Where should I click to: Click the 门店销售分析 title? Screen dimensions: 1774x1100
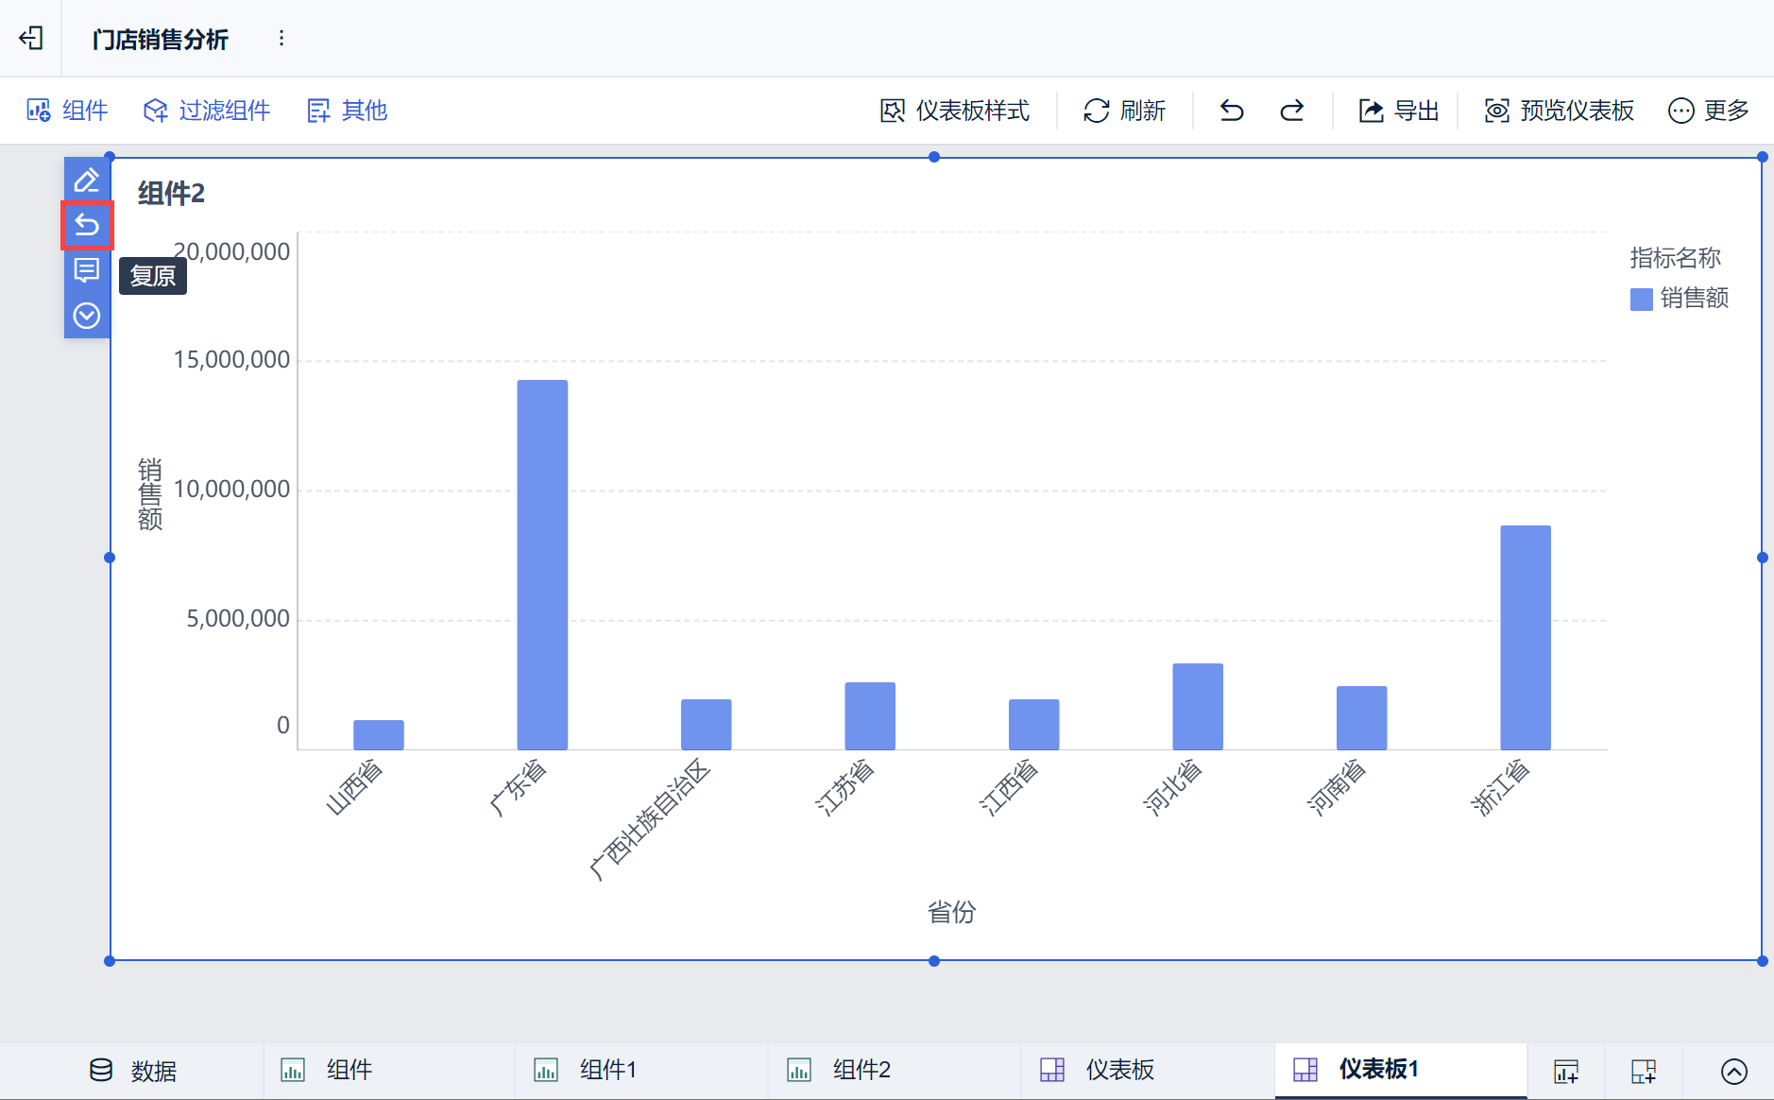(161, 39)
